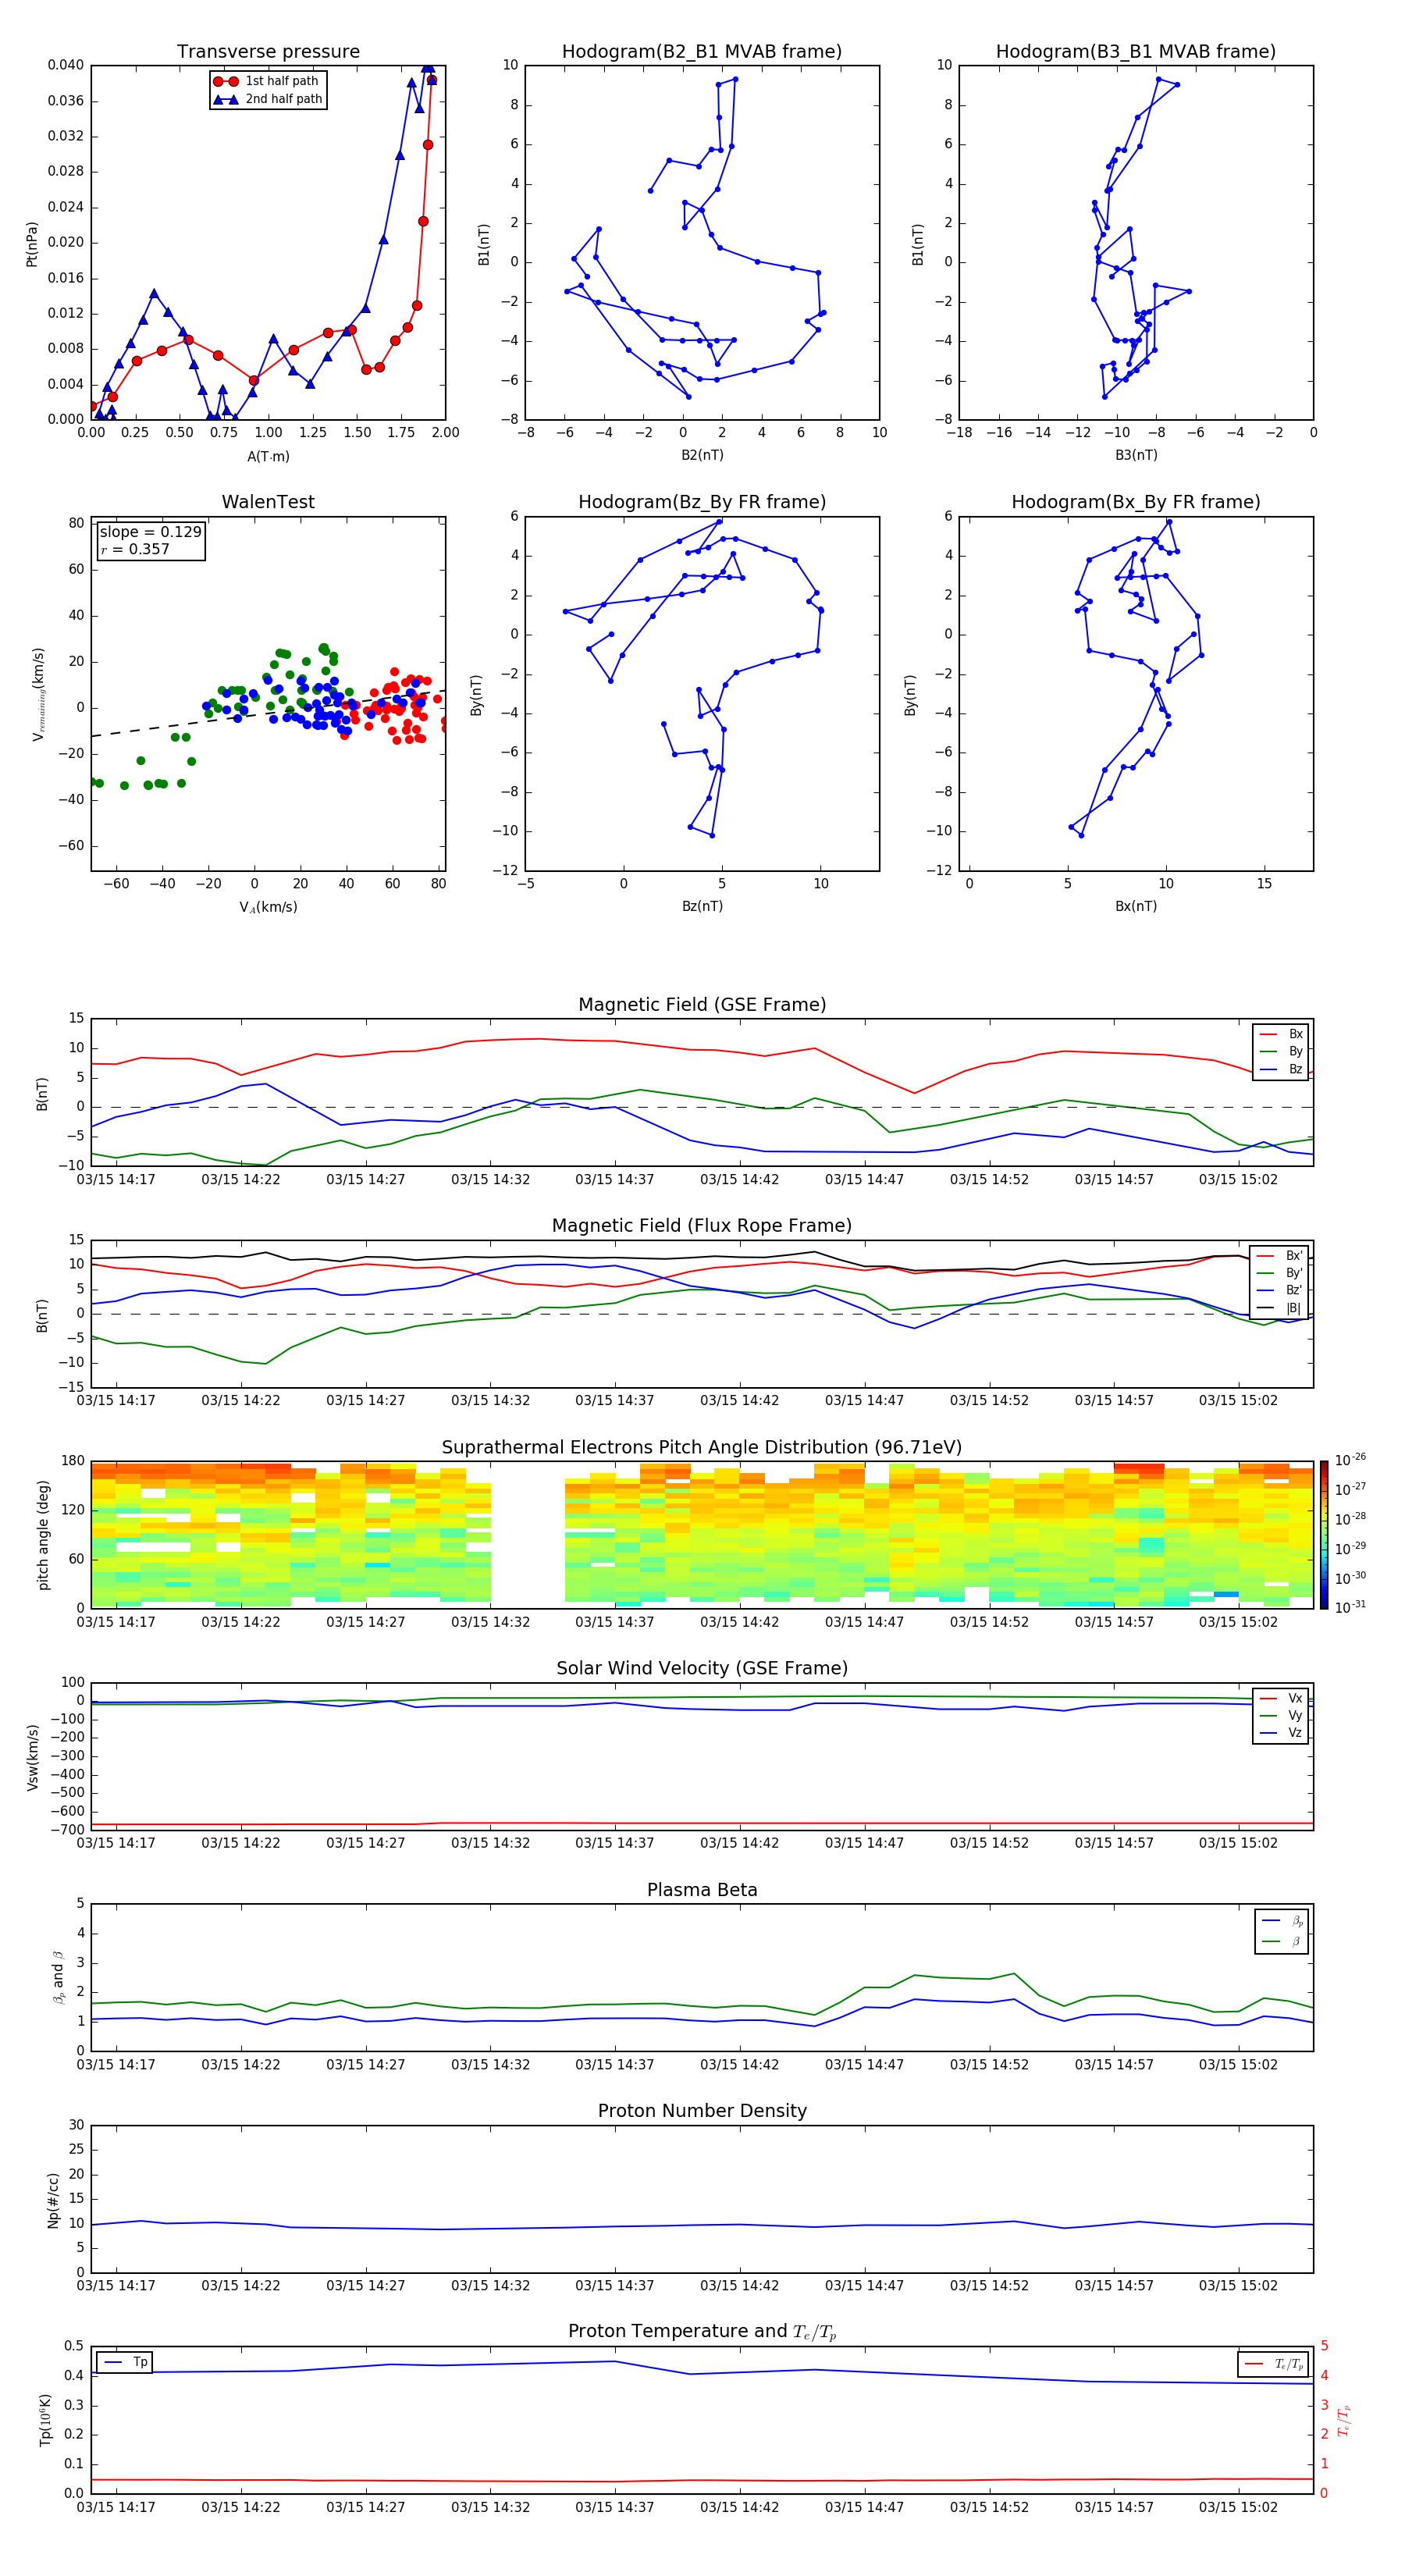The height and width of the screenshot is (2576, 1405).
Task: Click the 'B1(nT)' label of B2_B1 hodogram
Action: (x=484, y=244)
